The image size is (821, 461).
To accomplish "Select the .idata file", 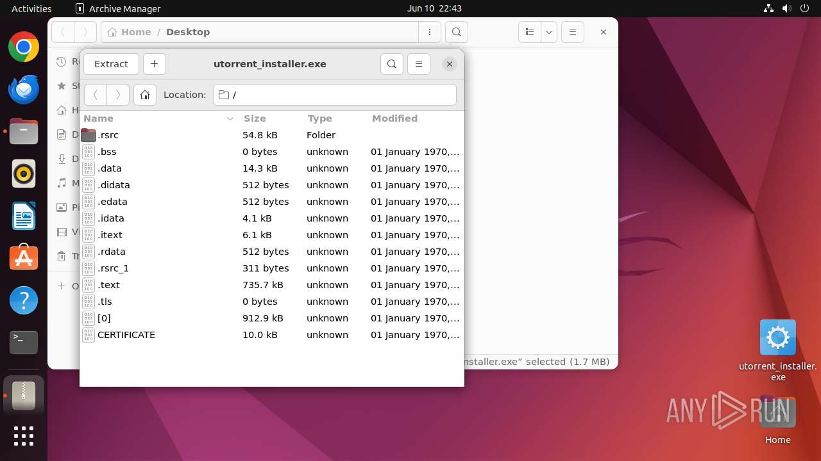I will click(271, 218).
